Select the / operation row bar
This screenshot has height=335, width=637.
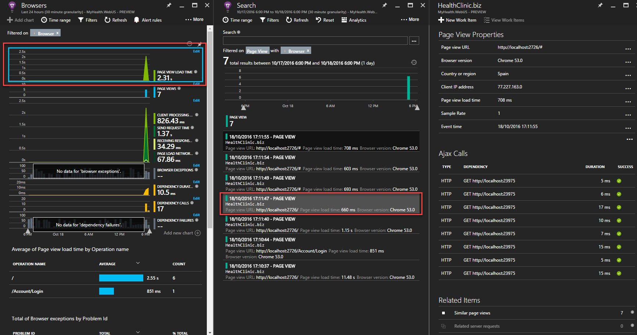[x=121, y=278]
